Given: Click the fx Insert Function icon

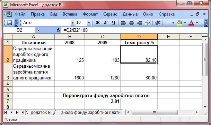Looking at the screenshot, I should tap(59, 30).
